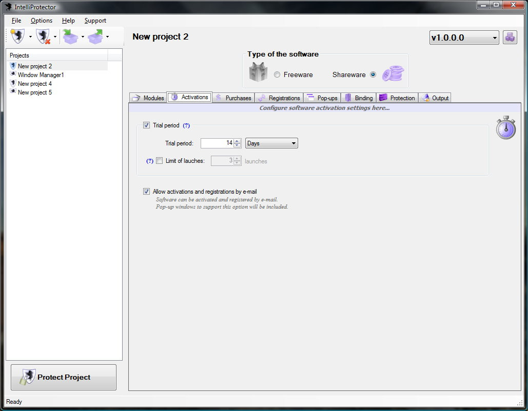
Task: Increase trial period with the up arrow
Action: (237, 141)
